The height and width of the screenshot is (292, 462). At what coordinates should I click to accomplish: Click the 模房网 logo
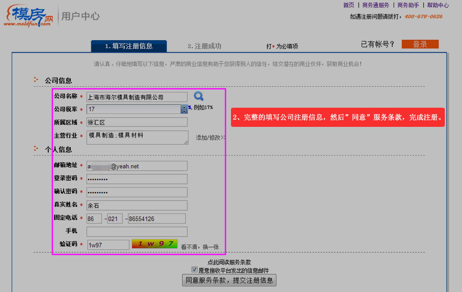click(30, 16)
